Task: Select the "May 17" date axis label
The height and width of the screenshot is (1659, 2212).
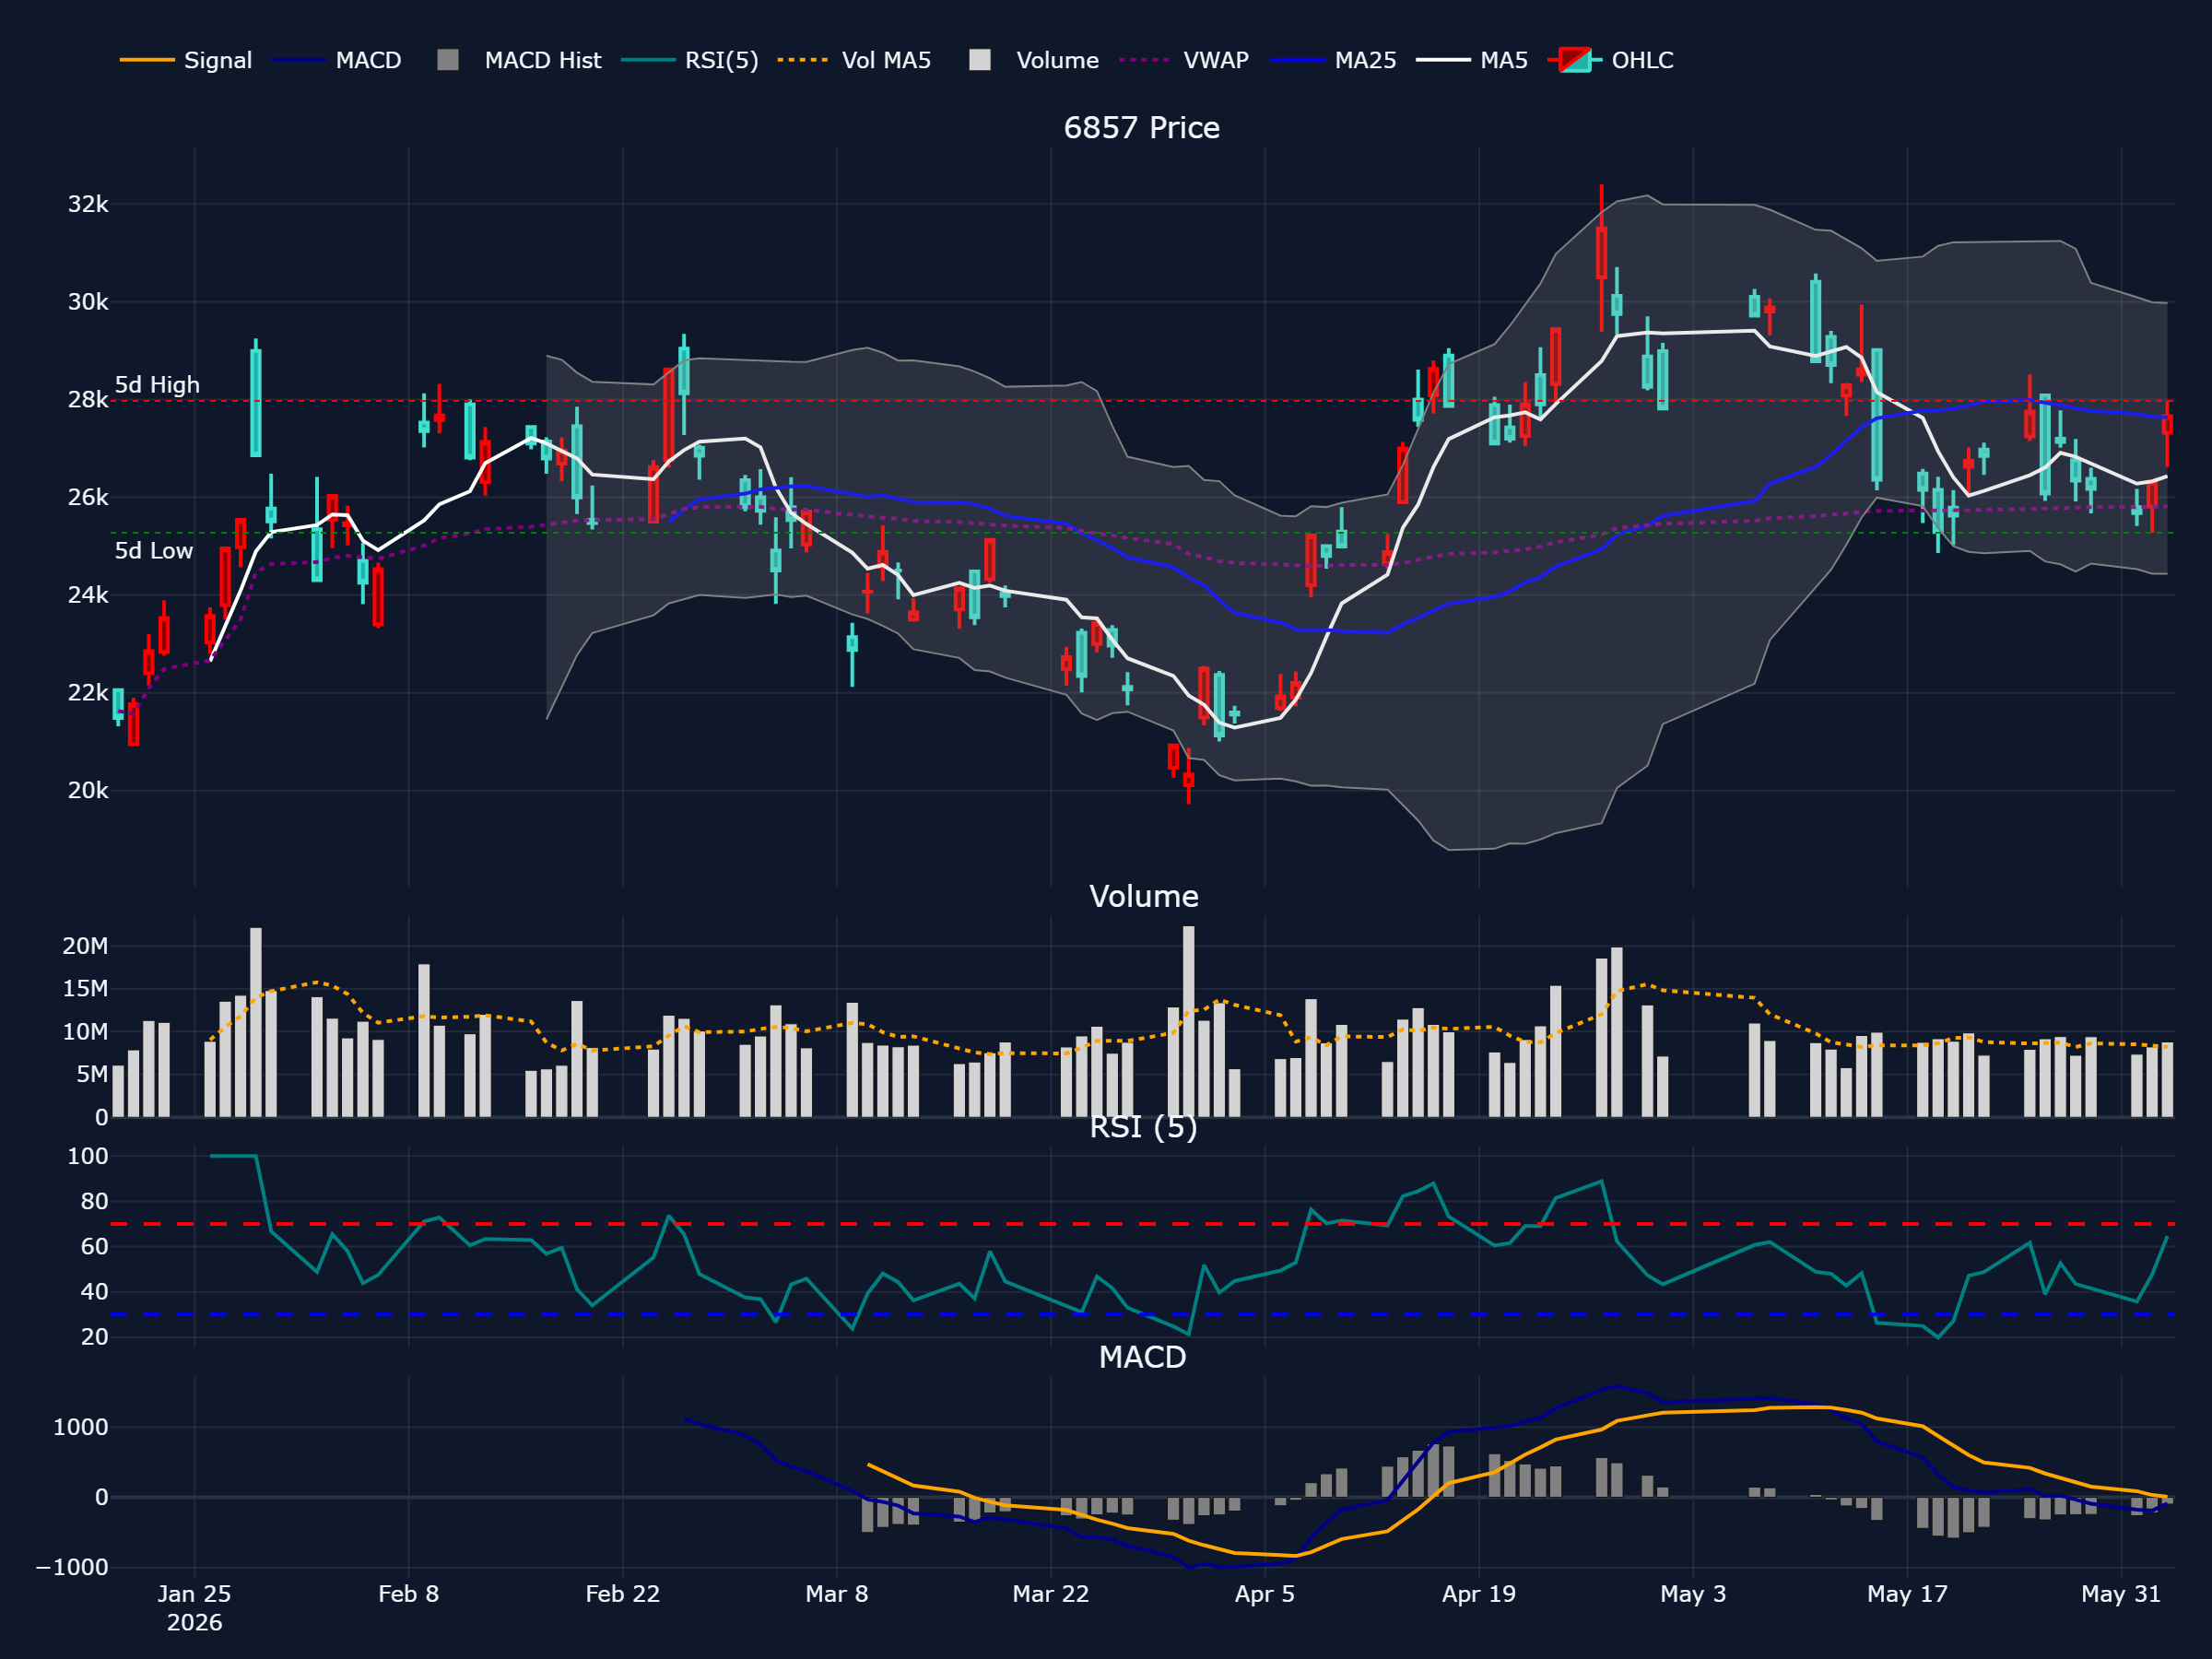Action: pos(1907,1594)
